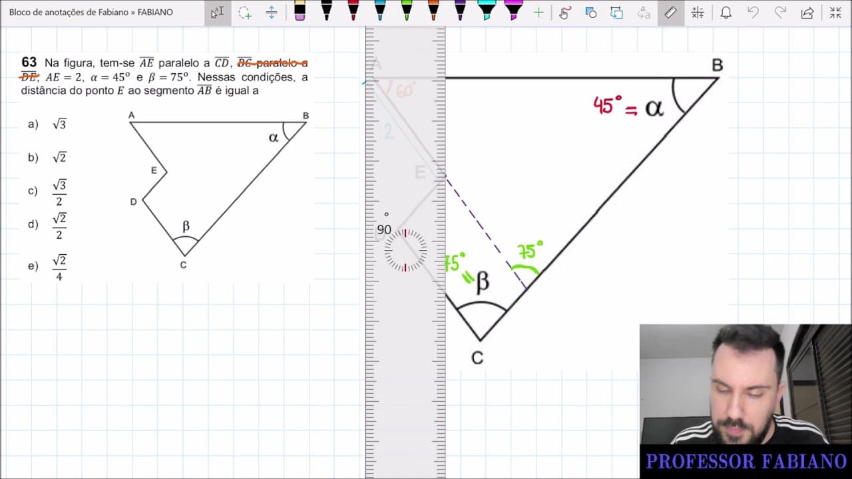This screenshot has width=852, height=479.
Task: Undo the last action
Action: coord(753,13)
